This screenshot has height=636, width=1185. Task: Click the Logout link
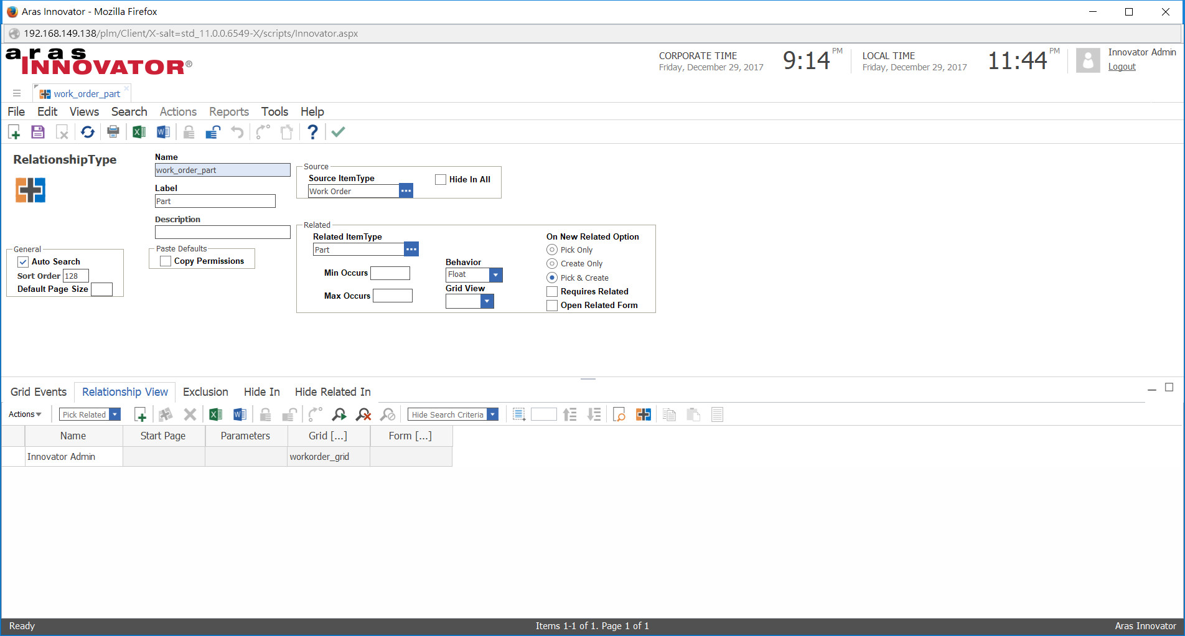tap(1122, 67)
